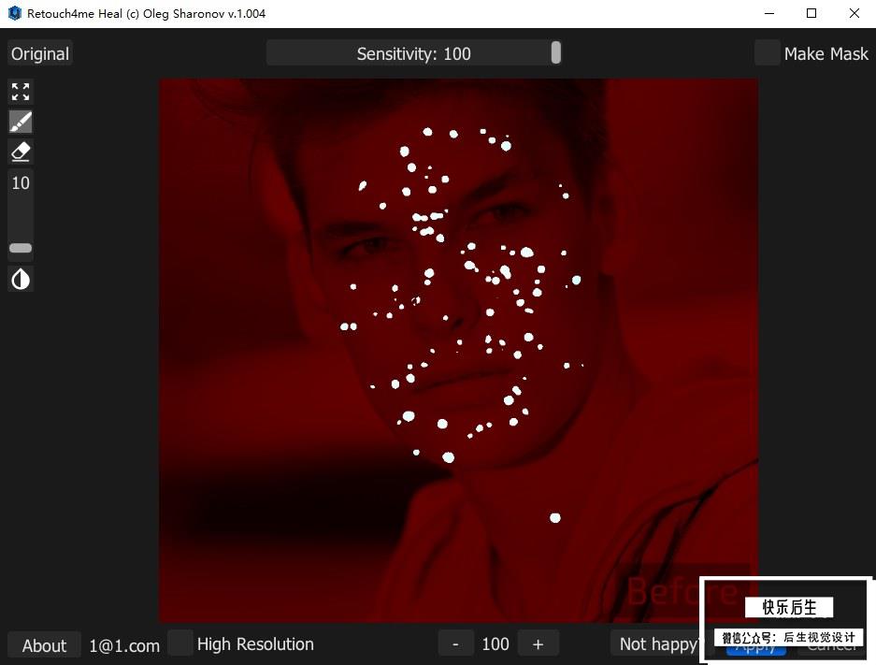
Task: Click the brush size value 10
Action: 21,183
